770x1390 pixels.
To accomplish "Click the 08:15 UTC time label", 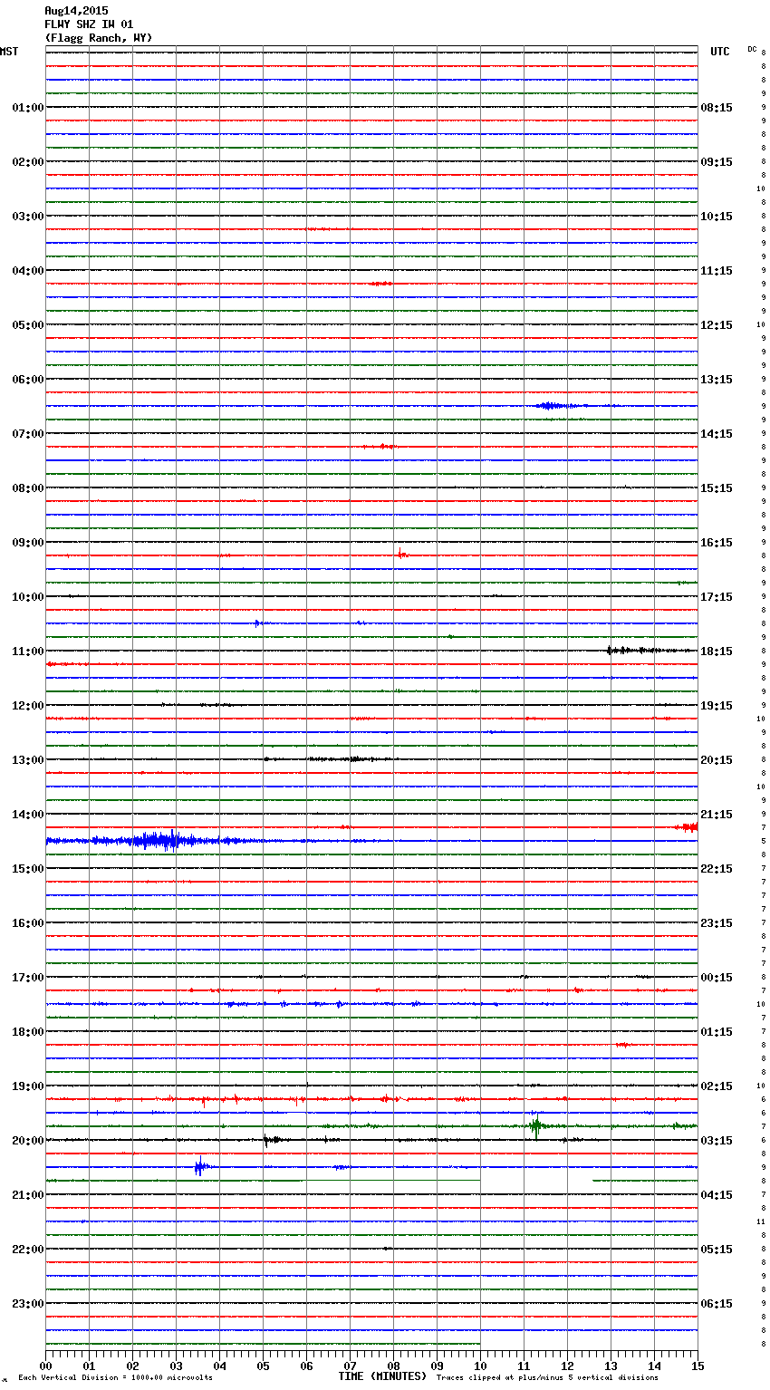I will click(717, 108).
